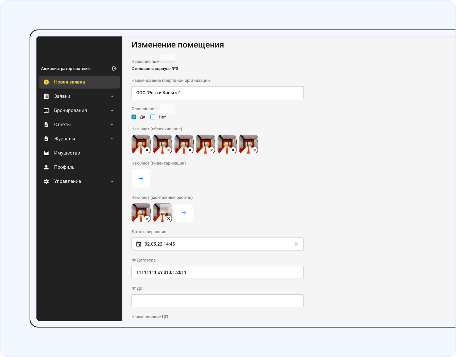
Task: Open the Отчёты menu item
Action: [79, 125]
